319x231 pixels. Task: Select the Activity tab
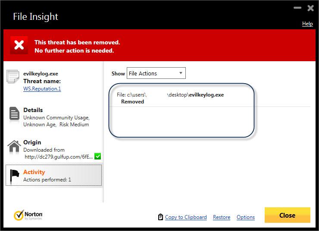click(54, 175)
